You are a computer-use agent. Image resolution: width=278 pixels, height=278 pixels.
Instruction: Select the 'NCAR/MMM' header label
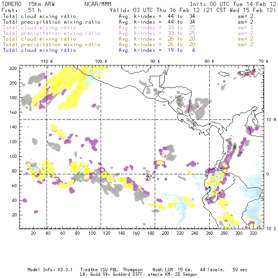tap(98, 4)
